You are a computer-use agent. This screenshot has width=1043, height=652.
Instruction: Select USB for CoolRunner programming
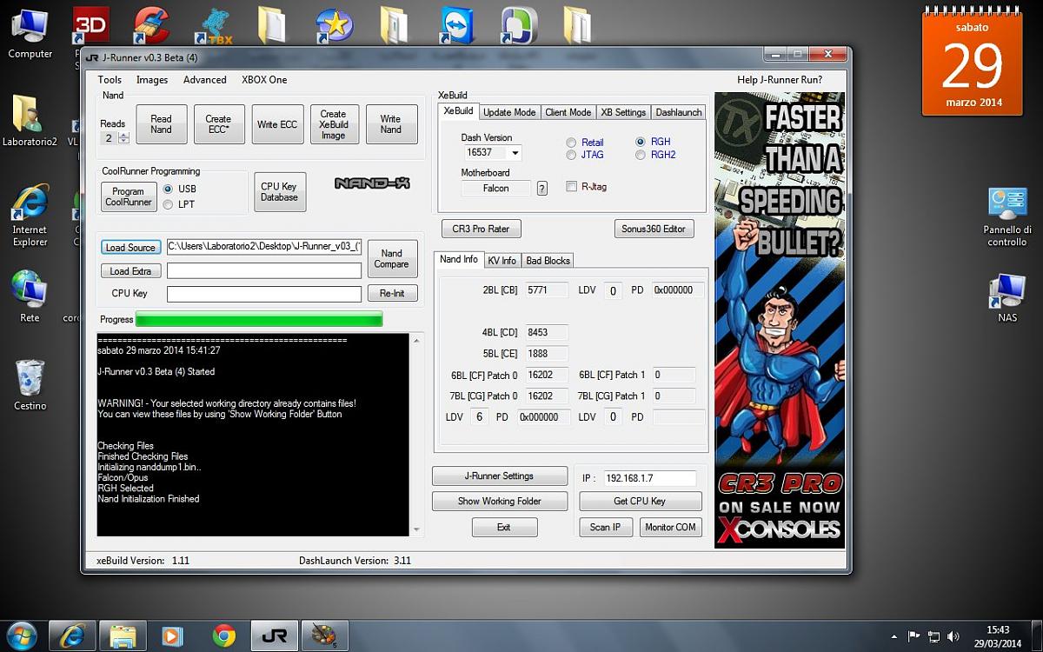pyautogui.click(x=179, y=189)
